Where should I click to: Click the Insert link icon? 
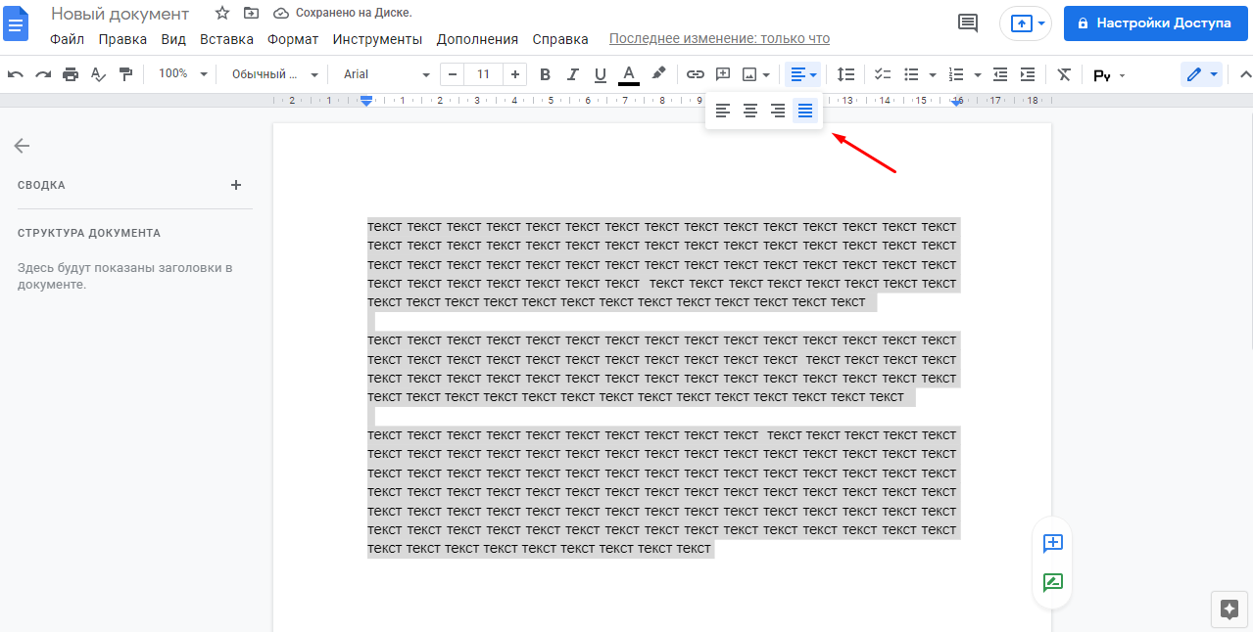[x=696, y=74]
